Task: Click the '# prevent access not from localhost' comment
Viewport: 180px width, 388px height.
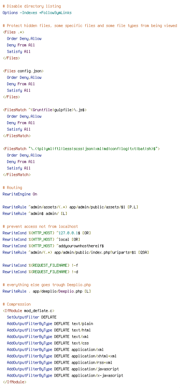Action: 40,227
